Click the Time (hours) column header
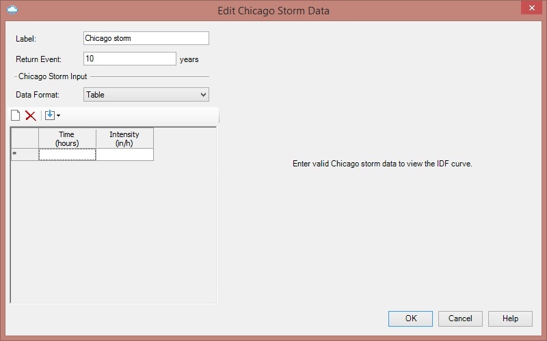Viewport: 547px width, 341px height. (67, 138)
